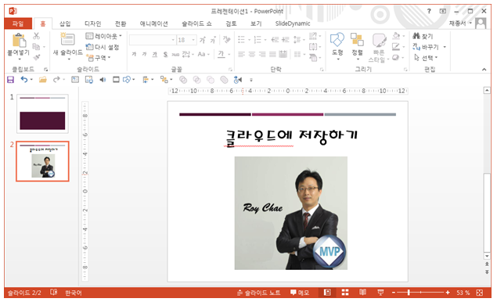Click Find (찾기) button

click(423, 36)
